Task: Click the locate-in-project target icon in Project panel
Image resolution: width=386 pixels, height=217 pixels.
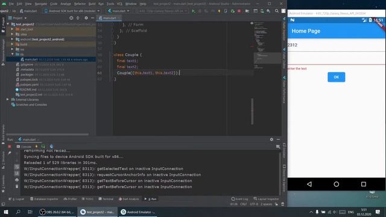Action: pyautogui.click(x=71, y=18)
